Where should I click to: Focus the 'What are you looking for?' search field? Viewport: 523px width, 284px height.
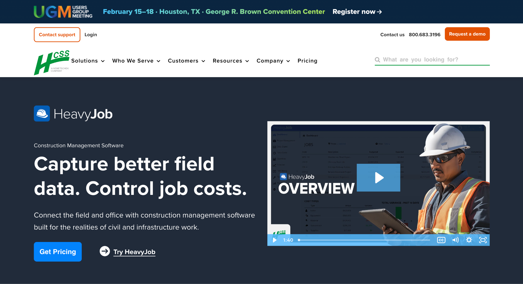[432, 60]
